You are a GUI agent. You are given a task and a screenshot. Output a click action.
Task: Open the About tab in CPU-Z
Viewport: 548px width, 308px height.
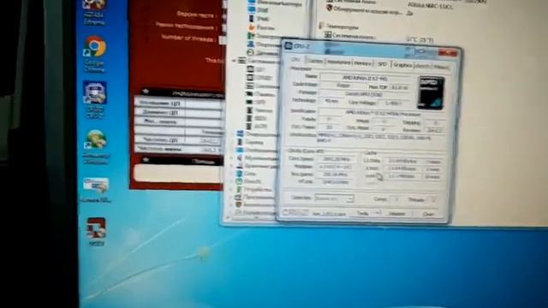(441, 67)
